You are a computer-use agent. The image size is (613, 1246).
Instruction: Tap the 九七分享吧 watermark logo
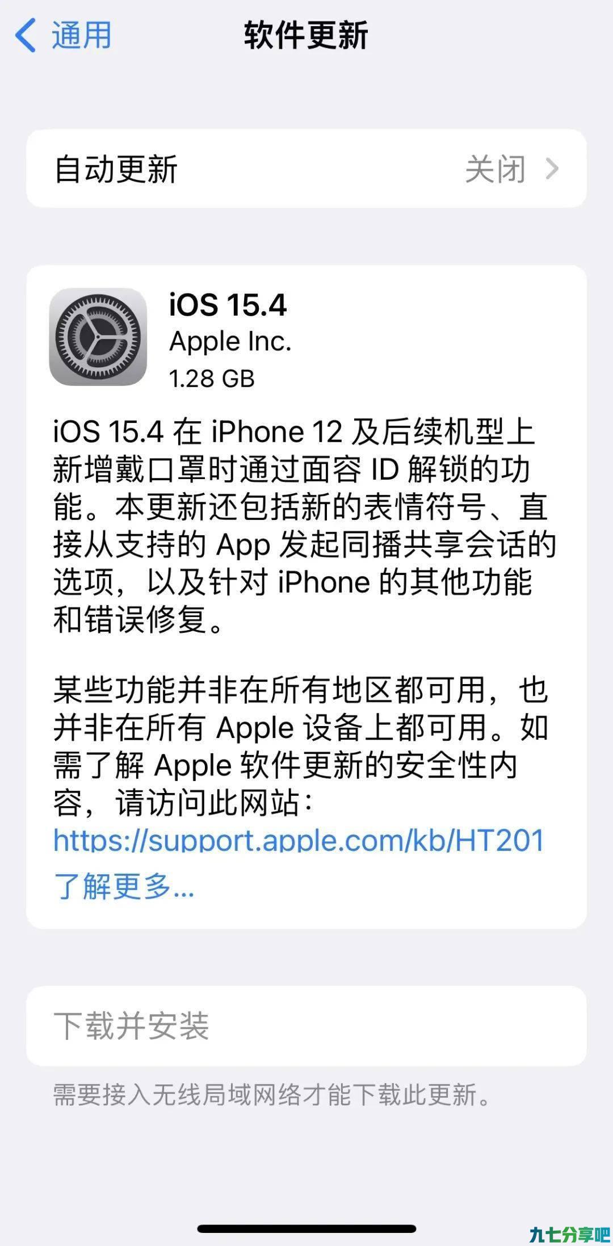point(569,1234)
